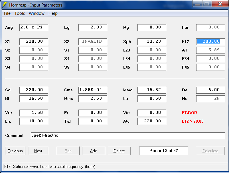The image size is (229, 173).
Task: Select the AT field with 15.89
Action: (210, 50)
